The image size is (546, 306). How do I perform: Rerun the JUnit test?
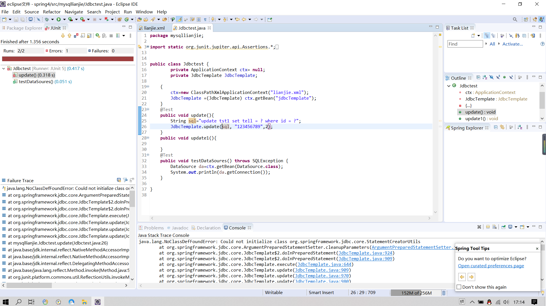[98, 36]
